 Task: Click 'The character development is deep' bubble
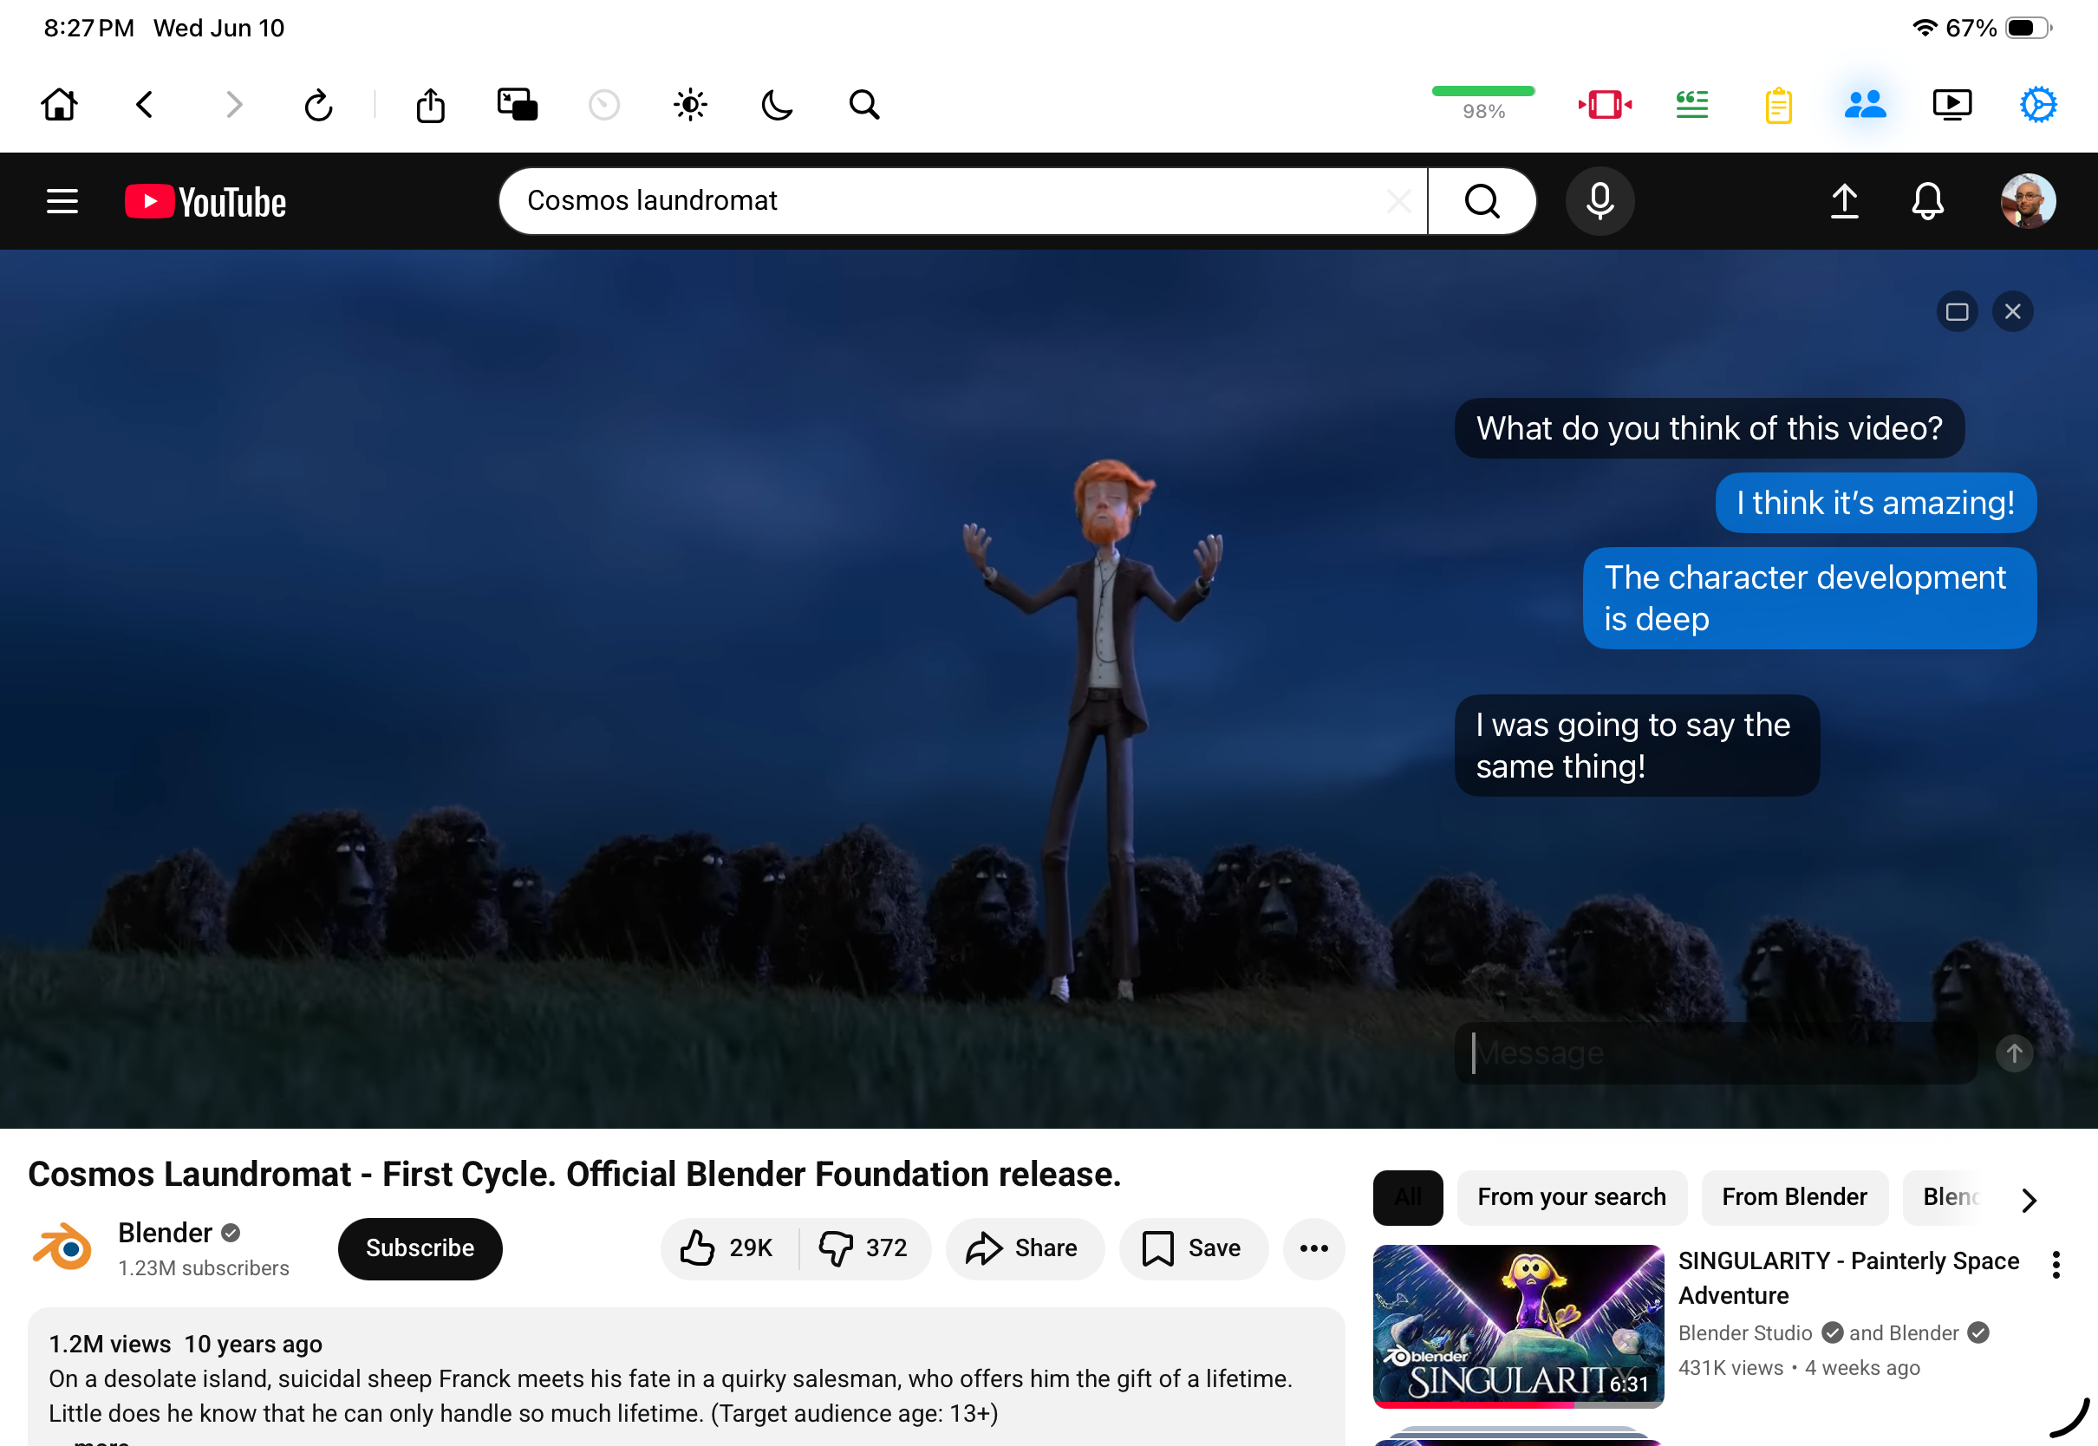click(1809, 598)
